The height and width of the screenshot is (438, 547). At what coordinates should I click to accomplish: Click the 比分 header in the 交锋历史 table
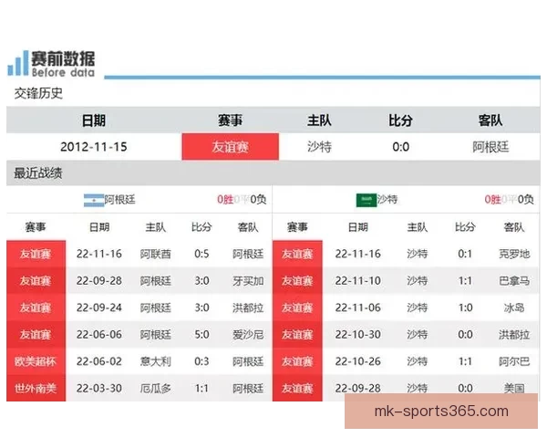point(400,120)
